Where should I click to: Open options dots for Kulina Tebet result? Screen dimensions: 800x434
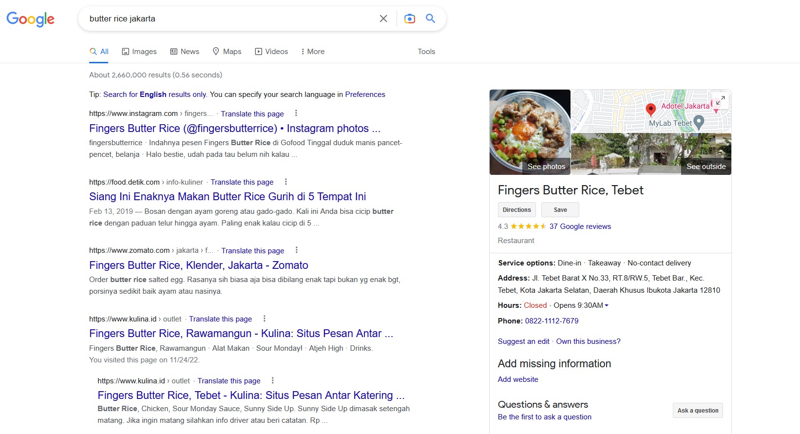(272, 380)
